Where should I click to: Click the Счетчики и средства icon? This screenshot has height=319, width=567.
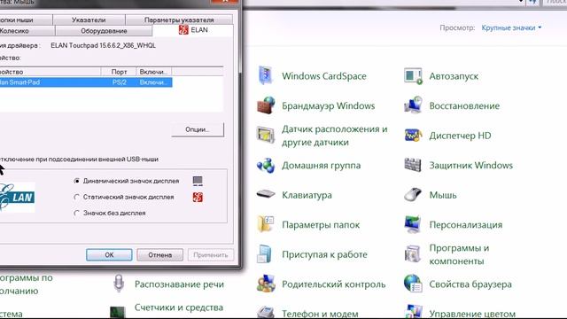pos(118,312)
